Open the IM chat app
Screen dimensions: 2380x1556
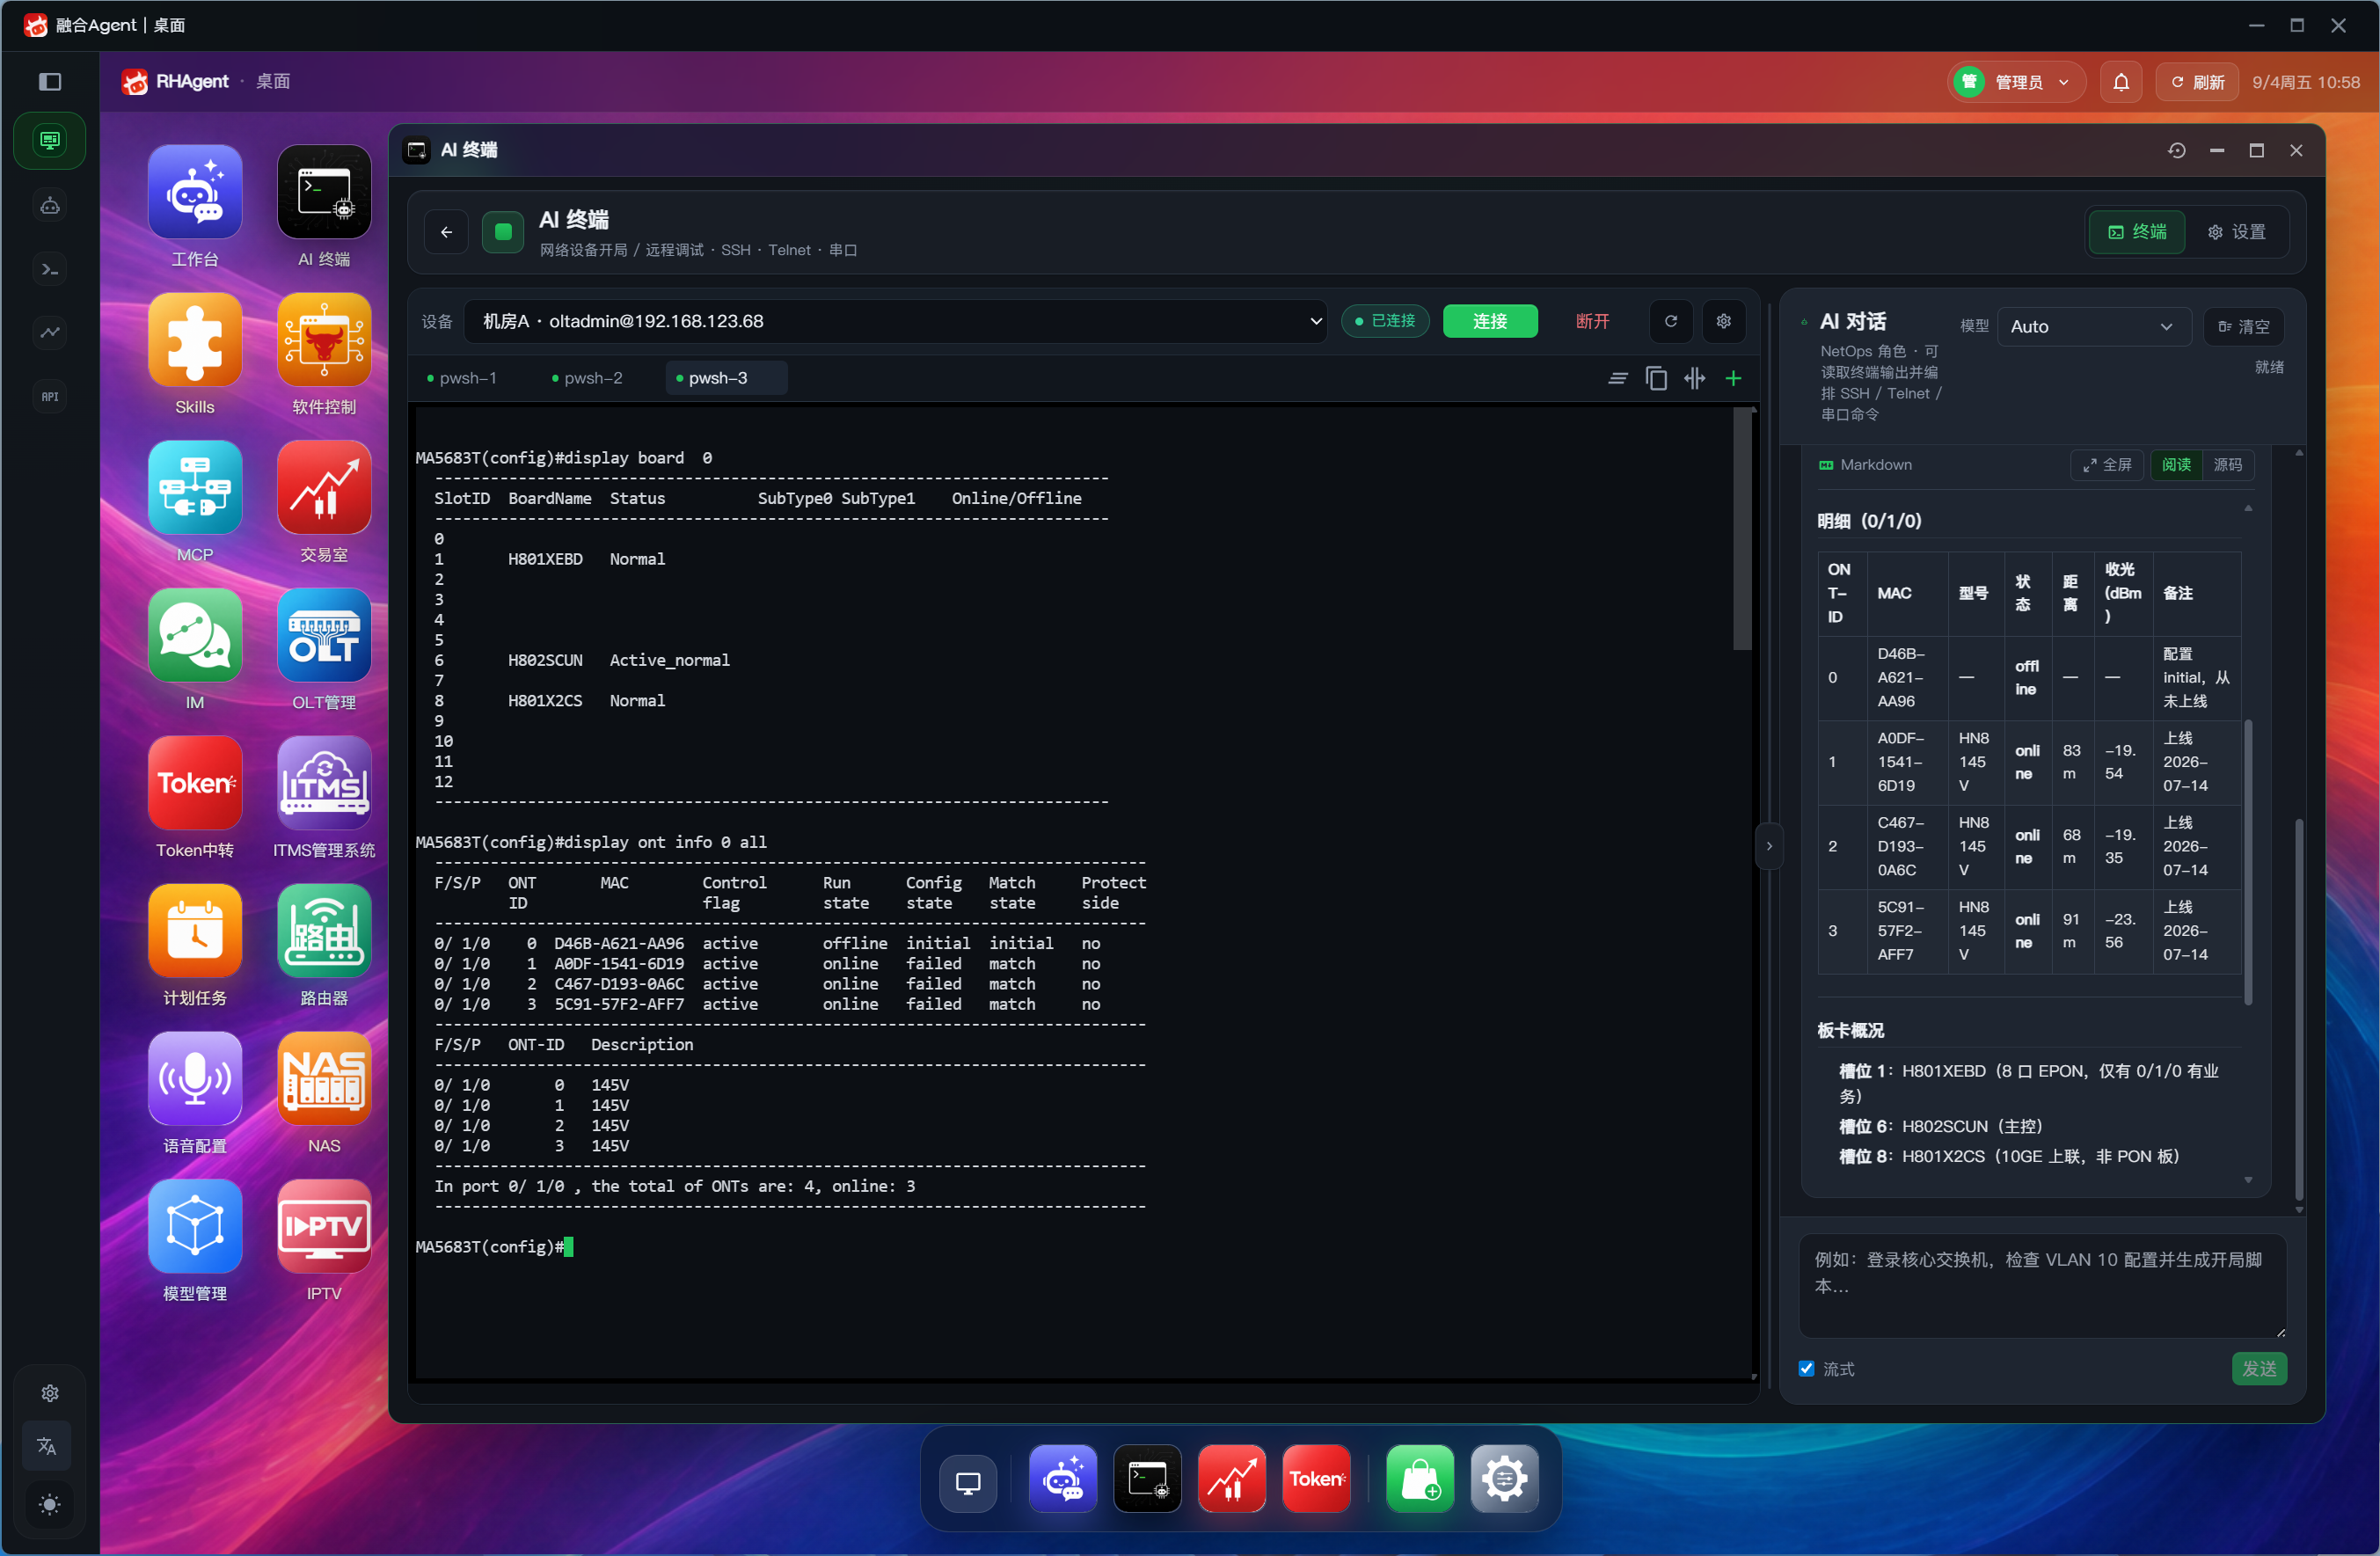click(194, 636)
